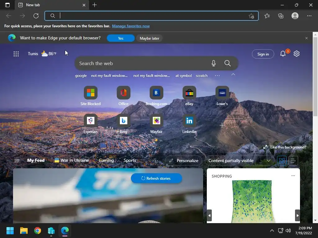Image resolution: width=318 pixels, height=238 pixels.
Task: Open the Content partially visible dropdown
Action: [x=240, y=161]
